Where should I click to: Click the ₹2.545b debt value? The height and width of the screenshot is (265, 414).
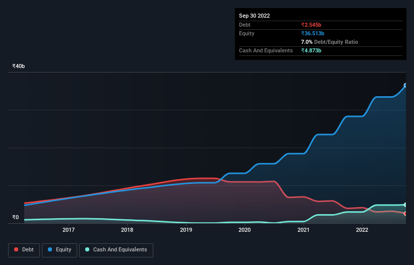[311, 25]
